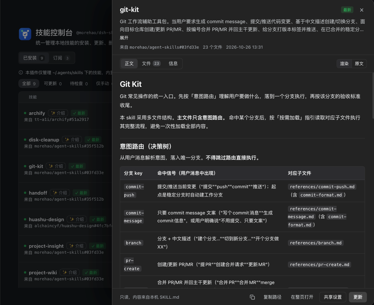
Task: Filter list by 仅手动
Action: [103, 83]
